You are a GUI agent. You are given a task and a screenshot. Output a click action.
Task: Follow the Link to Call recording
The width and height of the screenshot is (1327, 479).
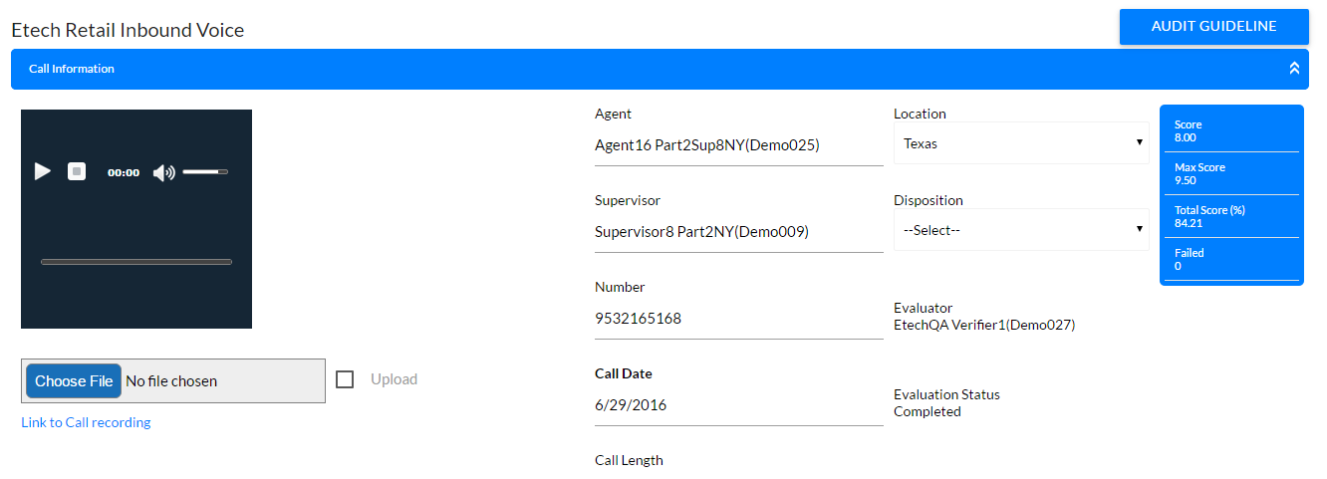[86, 422]
